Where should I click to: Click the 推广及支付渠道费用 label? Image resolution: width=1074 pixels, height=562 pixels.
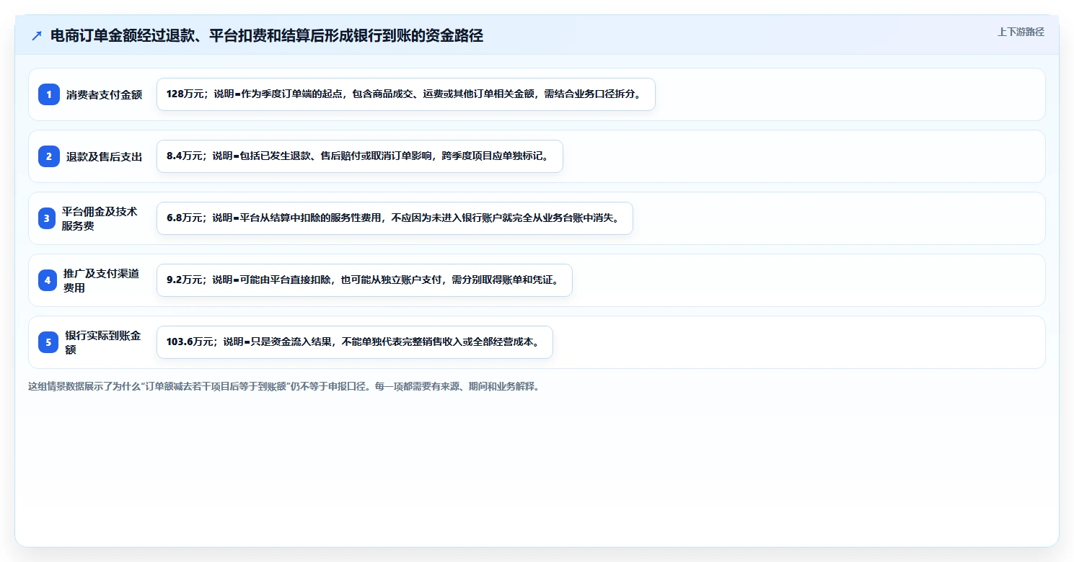pyautogui.click(x=101, y=280)
